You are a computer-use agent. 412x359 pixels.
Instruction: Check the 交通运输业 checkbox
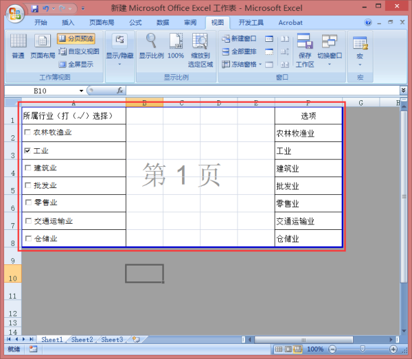(x=28, y=221)
